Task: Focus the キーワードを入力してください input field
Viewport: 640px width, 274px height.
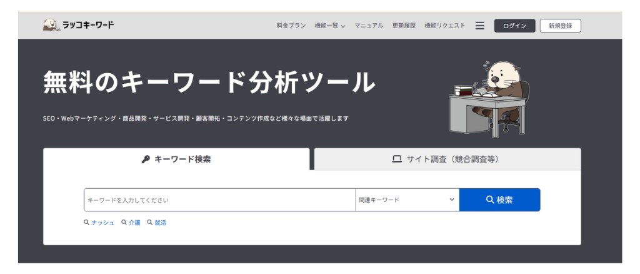Action: click(219, 200)
